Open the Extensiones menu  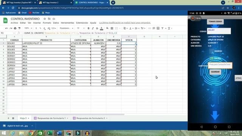tap(82, 23)
